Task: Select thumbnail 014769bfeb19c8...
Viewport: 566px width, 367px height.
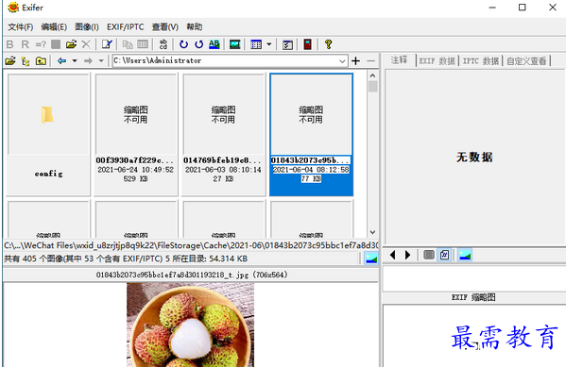Action: coord(223,135)
